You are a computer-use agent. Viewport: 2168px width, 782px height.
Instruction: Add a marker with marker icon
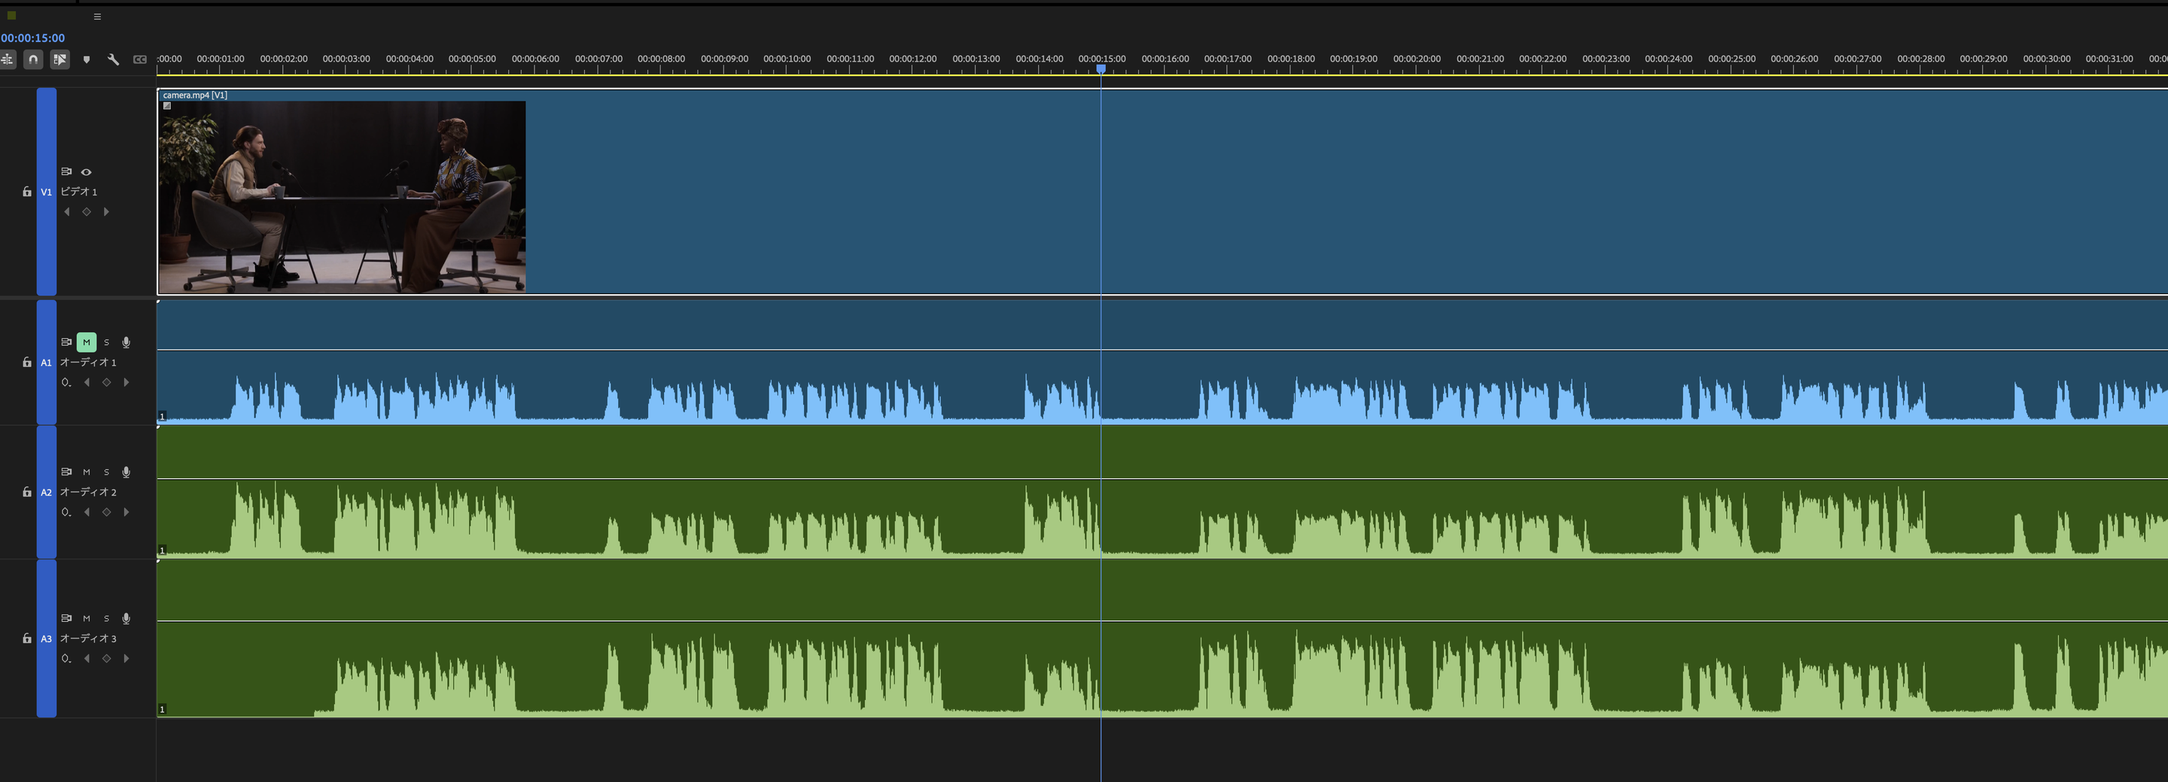click(x=86, y=59)
